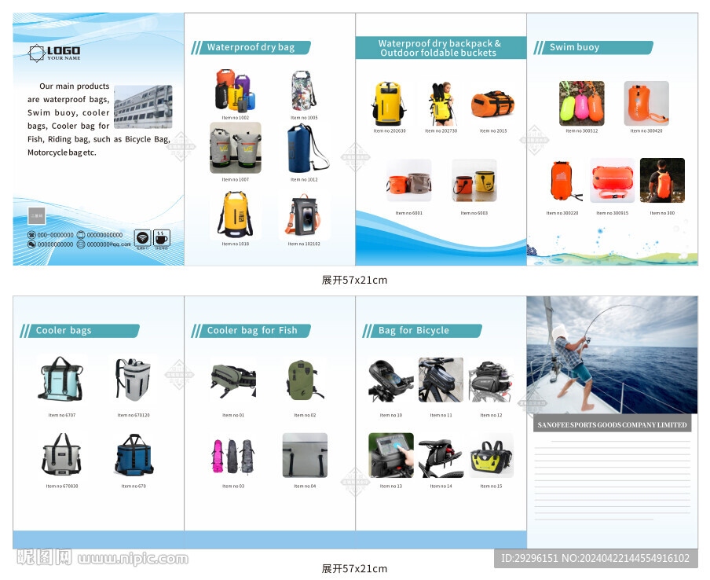Screen dimensions: 710x580
Task: Open the Item no 10 handlebar phone bag
Action: pyautogui.click(x=391, y=380)
